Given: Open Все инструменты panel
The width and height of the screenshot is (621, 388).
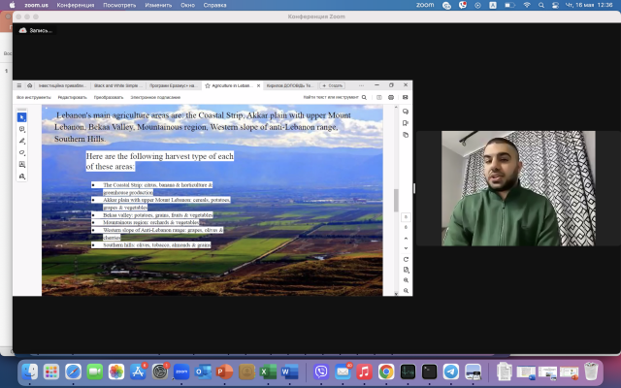Looking at the screenshot, I should [34, 97].
